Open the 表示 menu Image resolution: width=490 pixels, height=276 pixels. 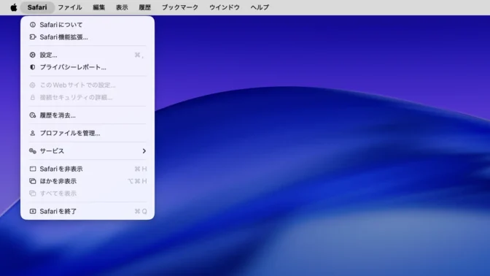[122, 7]
